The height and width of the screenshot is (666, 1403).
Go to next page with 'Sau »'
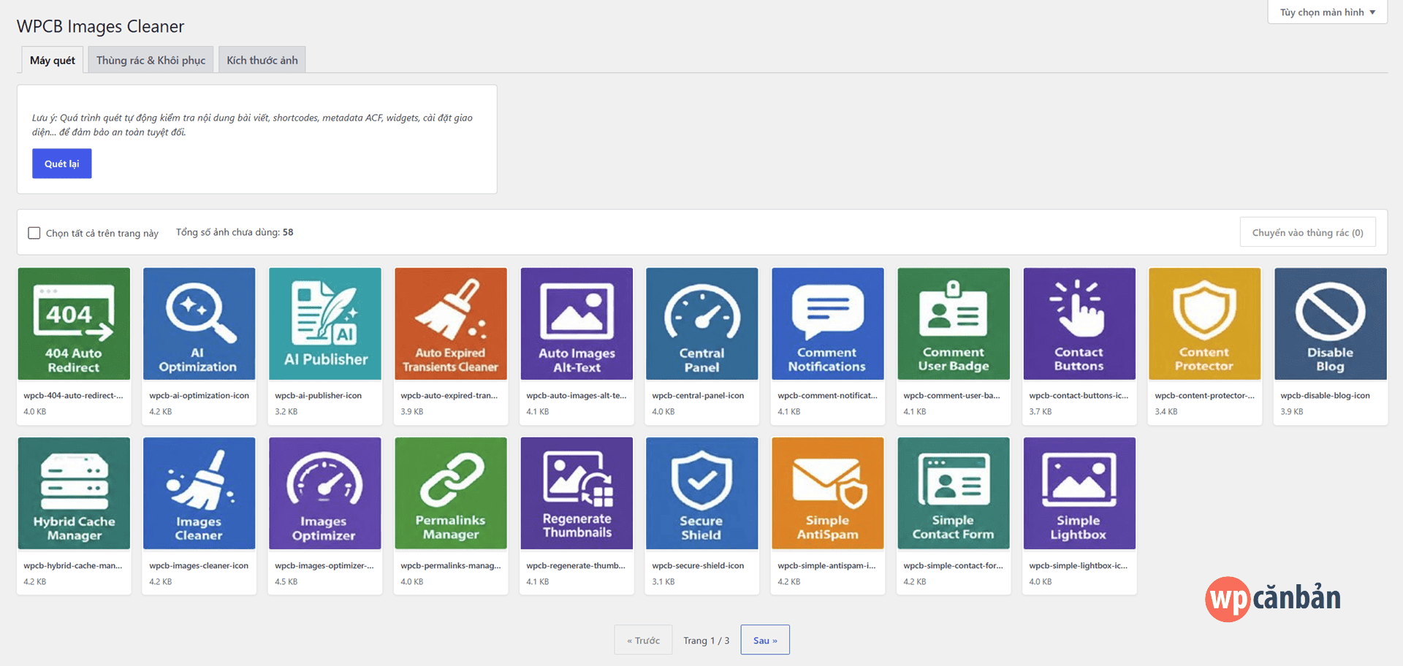tap(765, 640)
